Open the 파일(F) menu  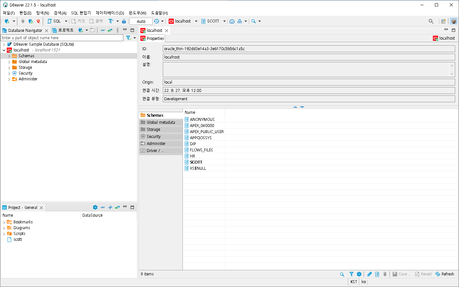pos(9,13)
